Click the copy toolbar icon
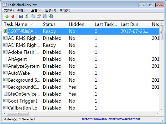166x124 pixels. [x=33, y=16]
